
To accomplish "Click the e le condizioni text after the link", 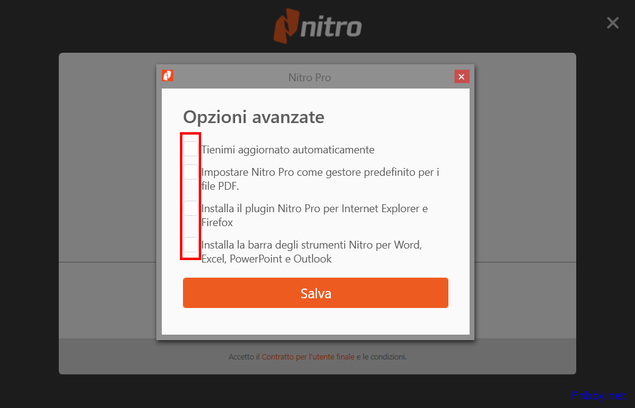I will 382,357.
